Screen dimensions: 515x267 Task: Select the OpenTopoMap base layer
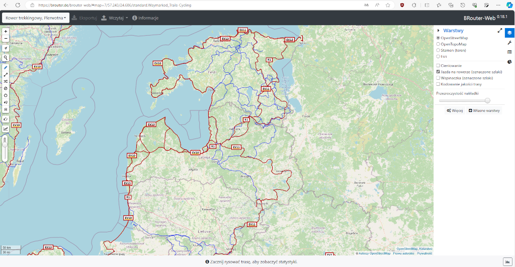(438, 44)
